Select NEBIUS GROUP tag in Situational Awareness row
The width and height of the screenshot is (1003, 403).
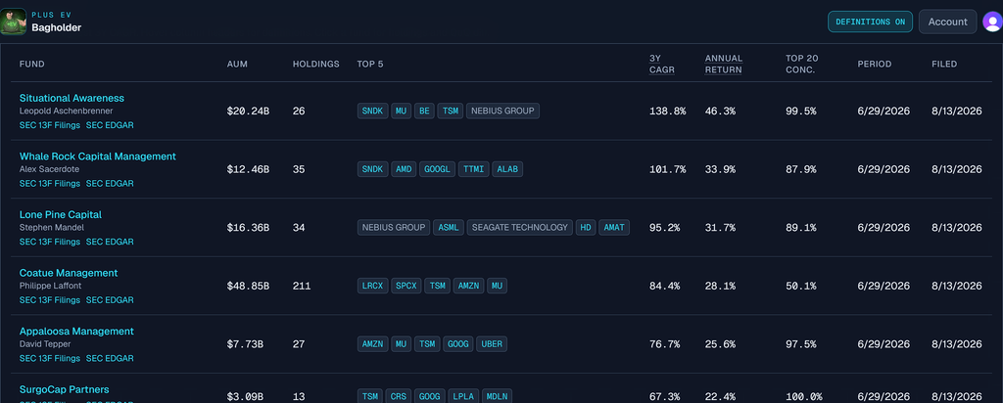[x=502, y=112]
